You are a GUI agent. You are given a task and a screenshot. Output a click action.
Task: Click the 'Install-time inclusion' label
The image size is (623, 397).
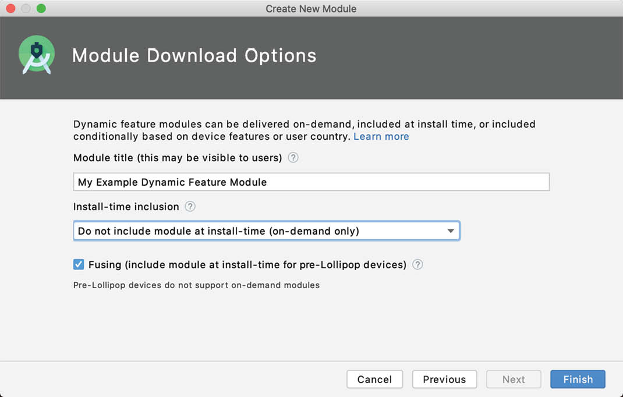point(126,207)
